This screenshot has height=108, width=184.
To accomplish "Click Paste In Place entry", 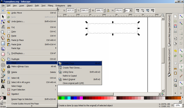I will coord(32,40).
